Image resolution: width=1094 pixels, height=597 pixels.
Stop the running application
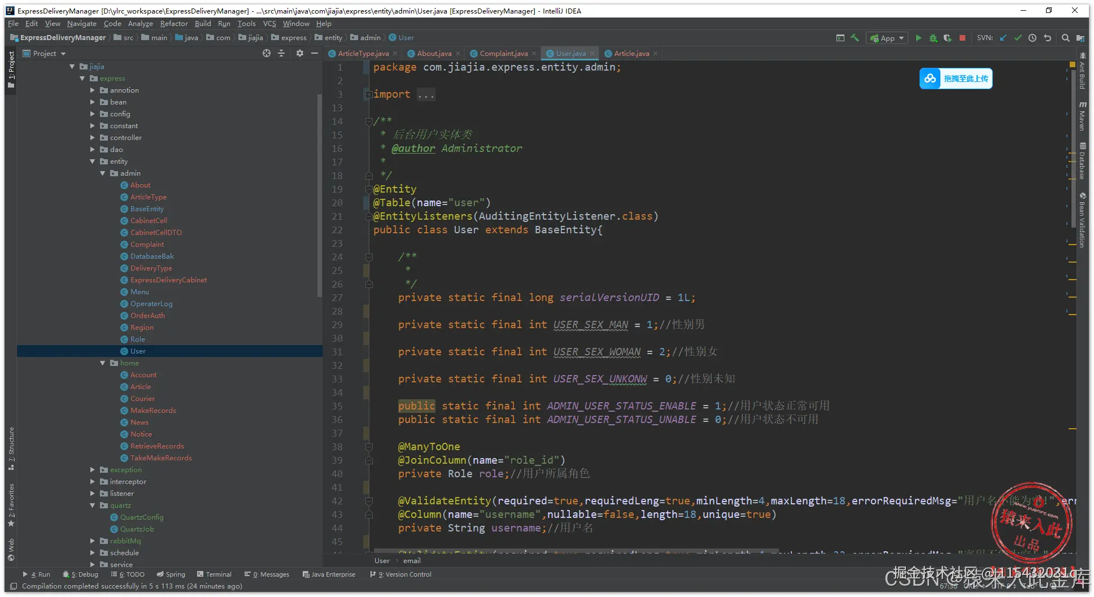click(962, 38)
